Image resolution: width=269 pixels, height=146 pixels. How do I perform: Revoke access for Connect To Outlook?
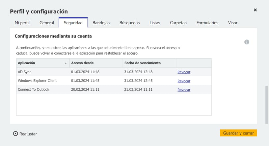pyautogui.click(x=184, y=90)
